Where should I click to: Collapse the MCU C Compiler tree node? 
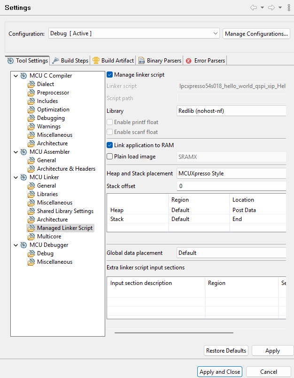[16, 76]
